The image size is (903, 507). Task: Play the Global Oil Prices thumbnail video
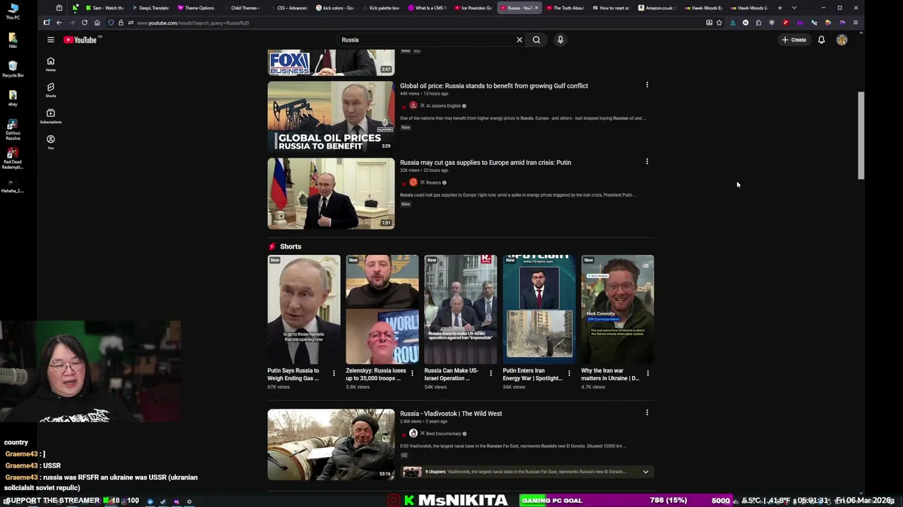[x=331, y=116]
